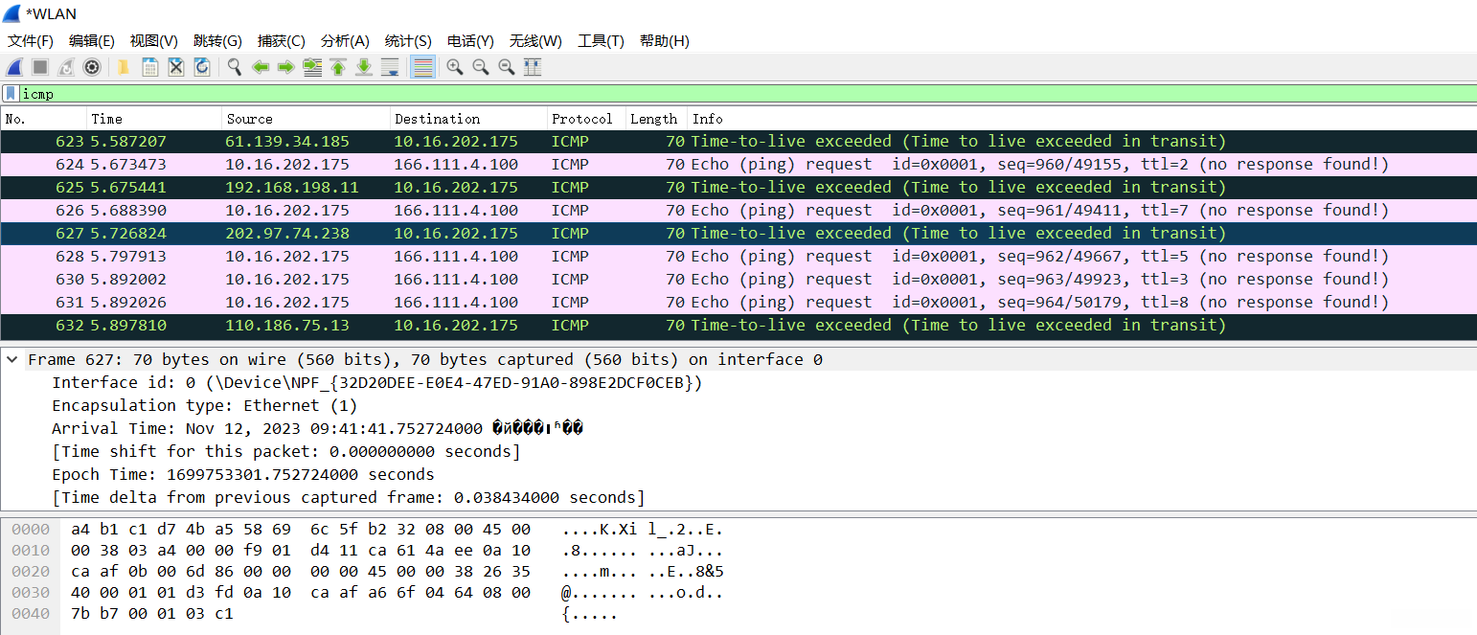Viewport: 1477px width, 635px height.
Task: Click the display filter field containing icmp
Action: tap(747, 94)
